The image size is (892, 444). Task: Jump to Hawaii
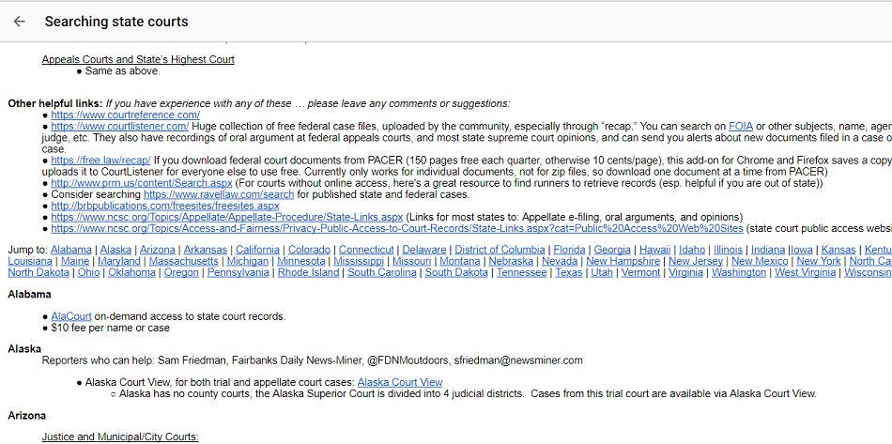coord(654,250)
